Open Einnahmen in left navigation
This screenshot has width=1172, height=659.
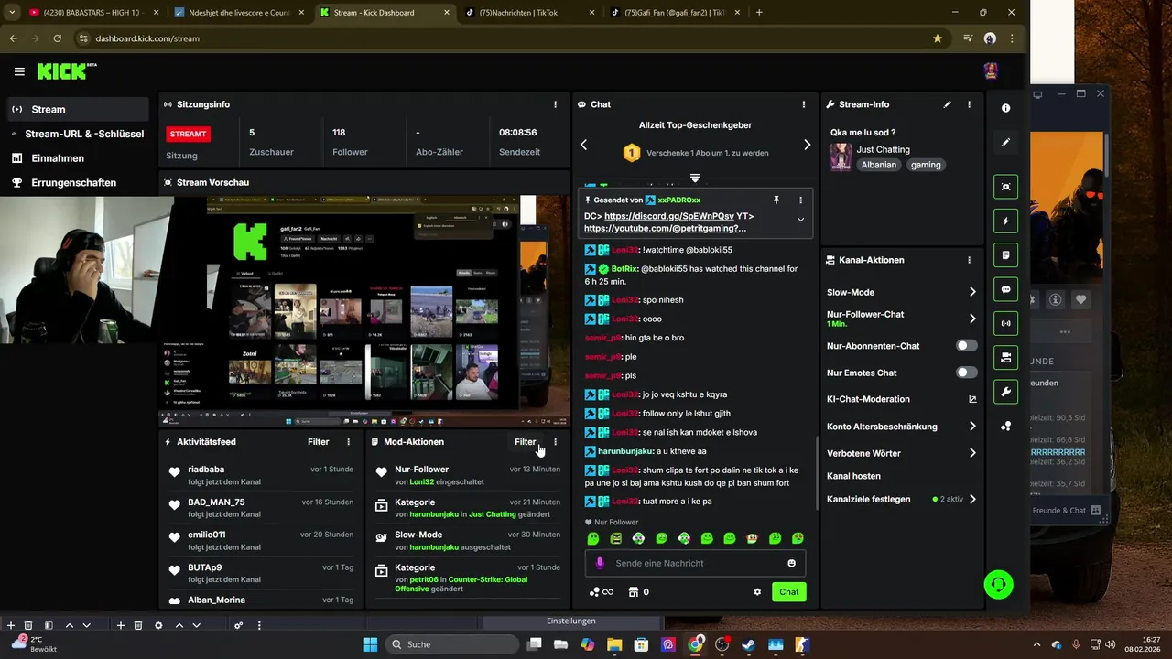(x=77, y=158)
